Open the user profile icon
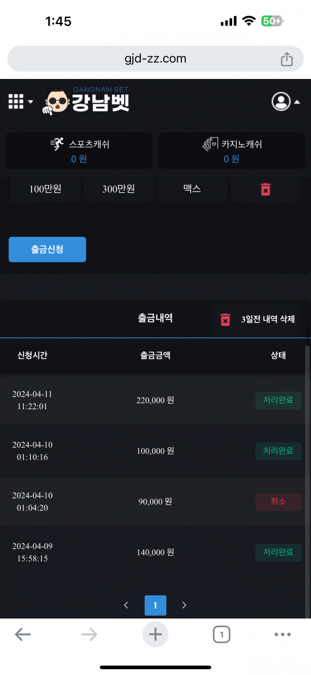311x675 pixels. point(281,101)
